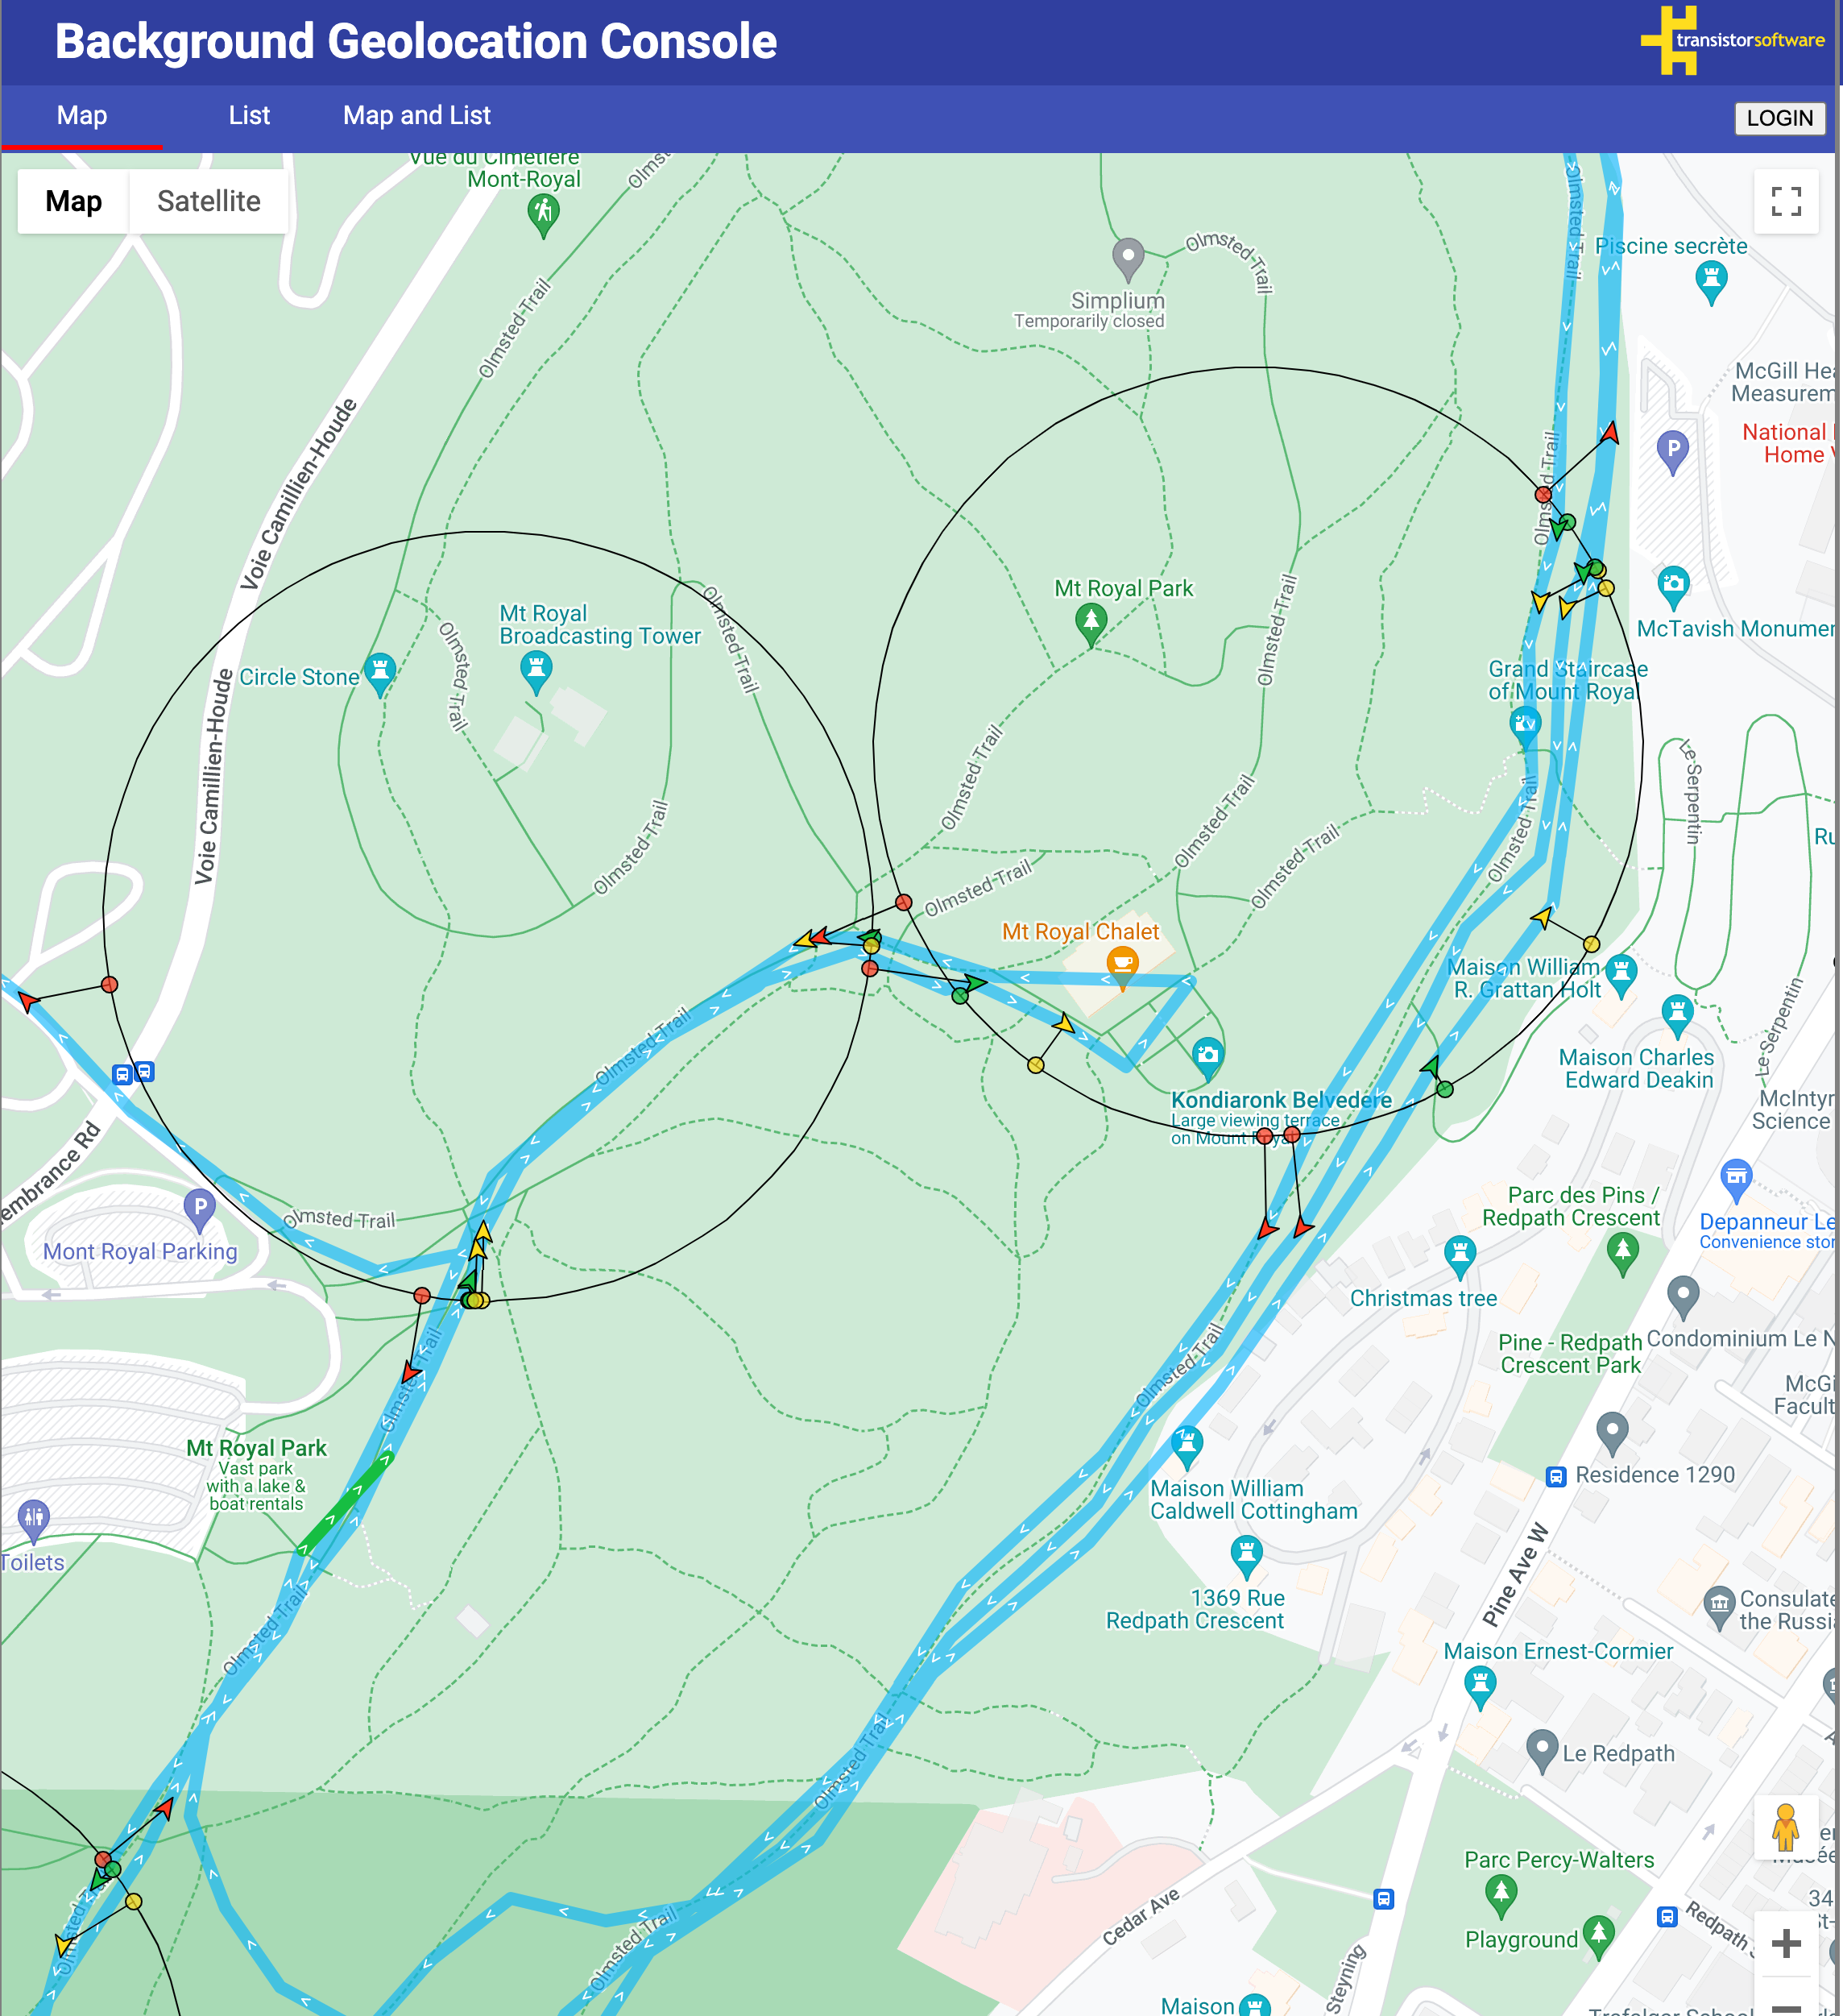This screenshot has height=2016, width=1843.
Task: Open the Map and List view
Action: (x=416, y=115)
